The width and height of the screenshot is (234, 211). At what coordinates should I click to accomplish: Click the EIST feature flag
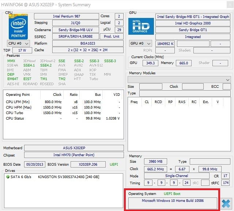tap(27, 79)
